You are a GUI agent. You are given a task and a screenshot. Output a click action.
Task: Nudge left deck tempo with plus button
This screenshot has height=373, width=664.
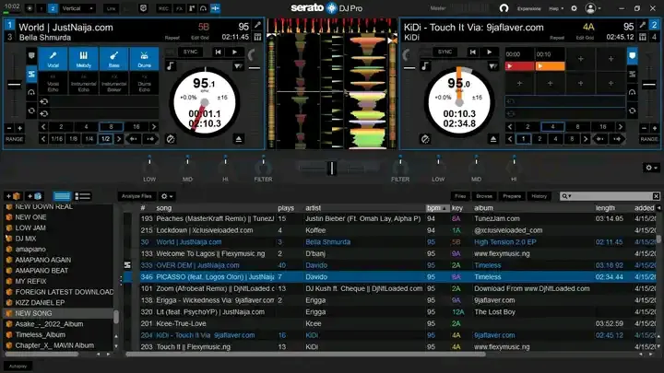[19, 128]
